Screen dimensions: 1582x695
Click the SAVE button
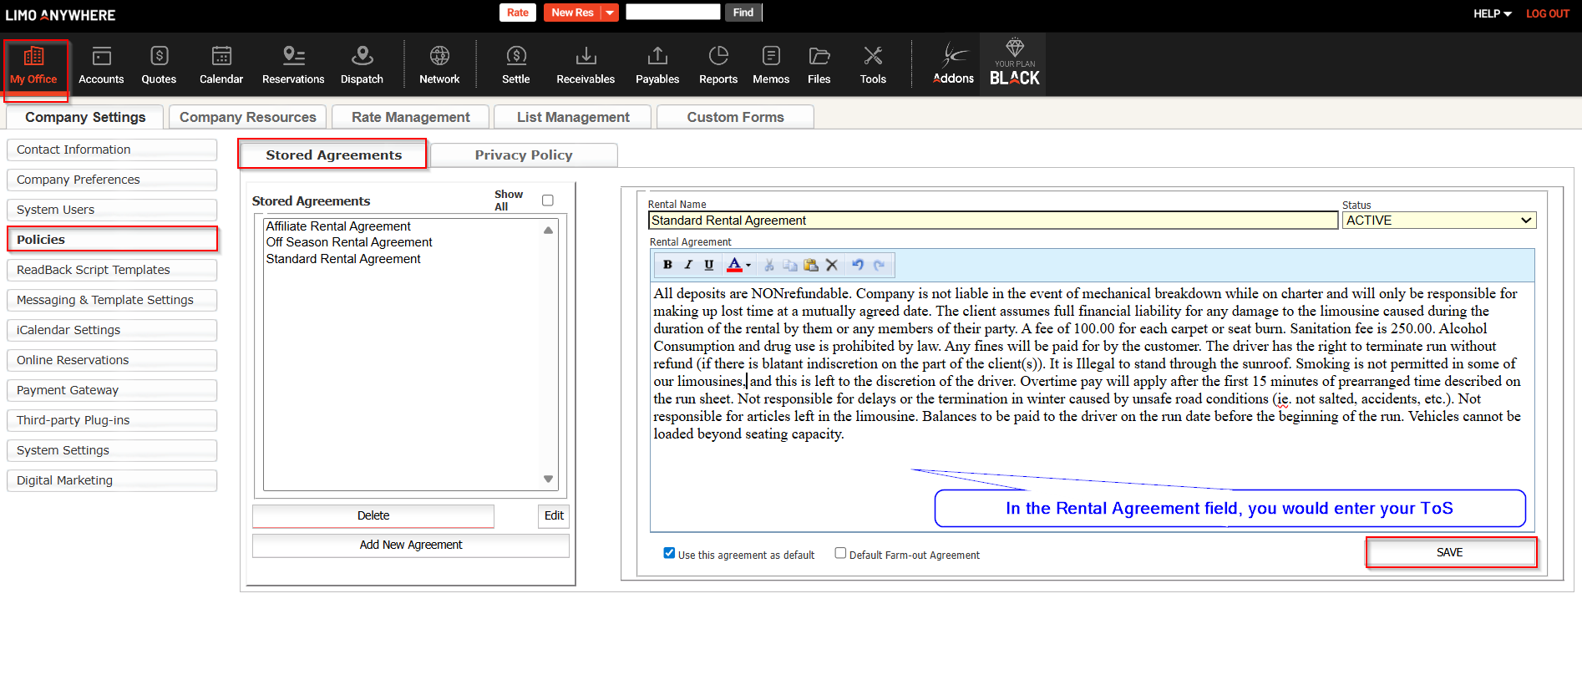click(1450, 553)
